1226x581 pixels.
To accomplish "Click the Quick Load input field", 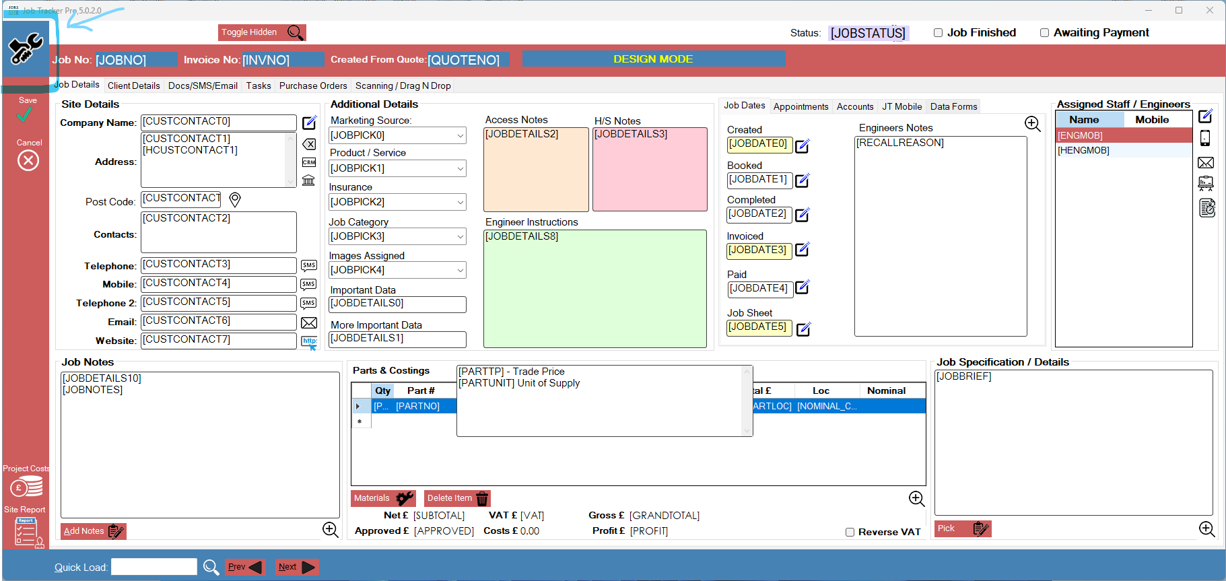I will (154, 567).
